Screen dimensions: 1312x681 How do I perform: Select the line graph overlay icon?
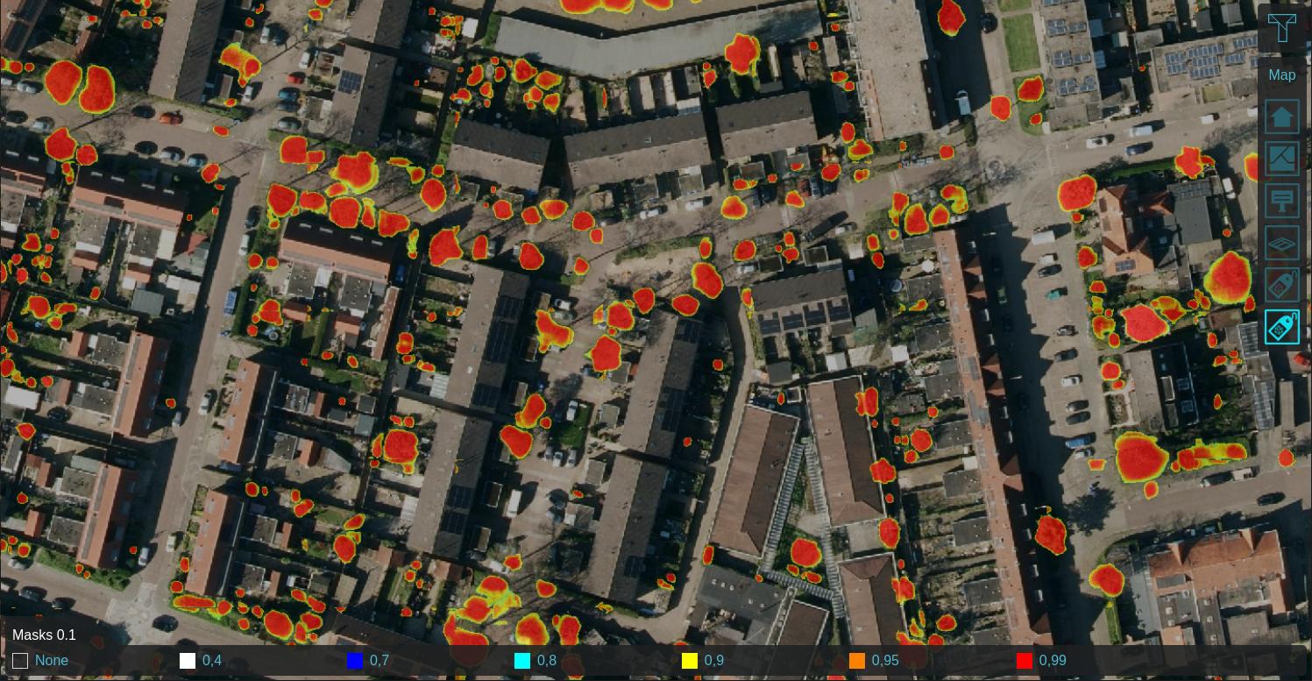pyautogui.click(x=1281, y=159)
